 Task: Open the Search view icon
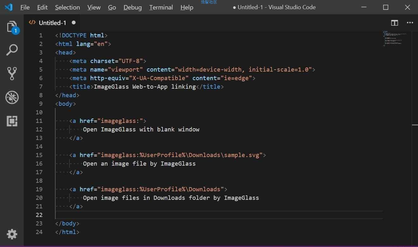click(x=12, y=50)
